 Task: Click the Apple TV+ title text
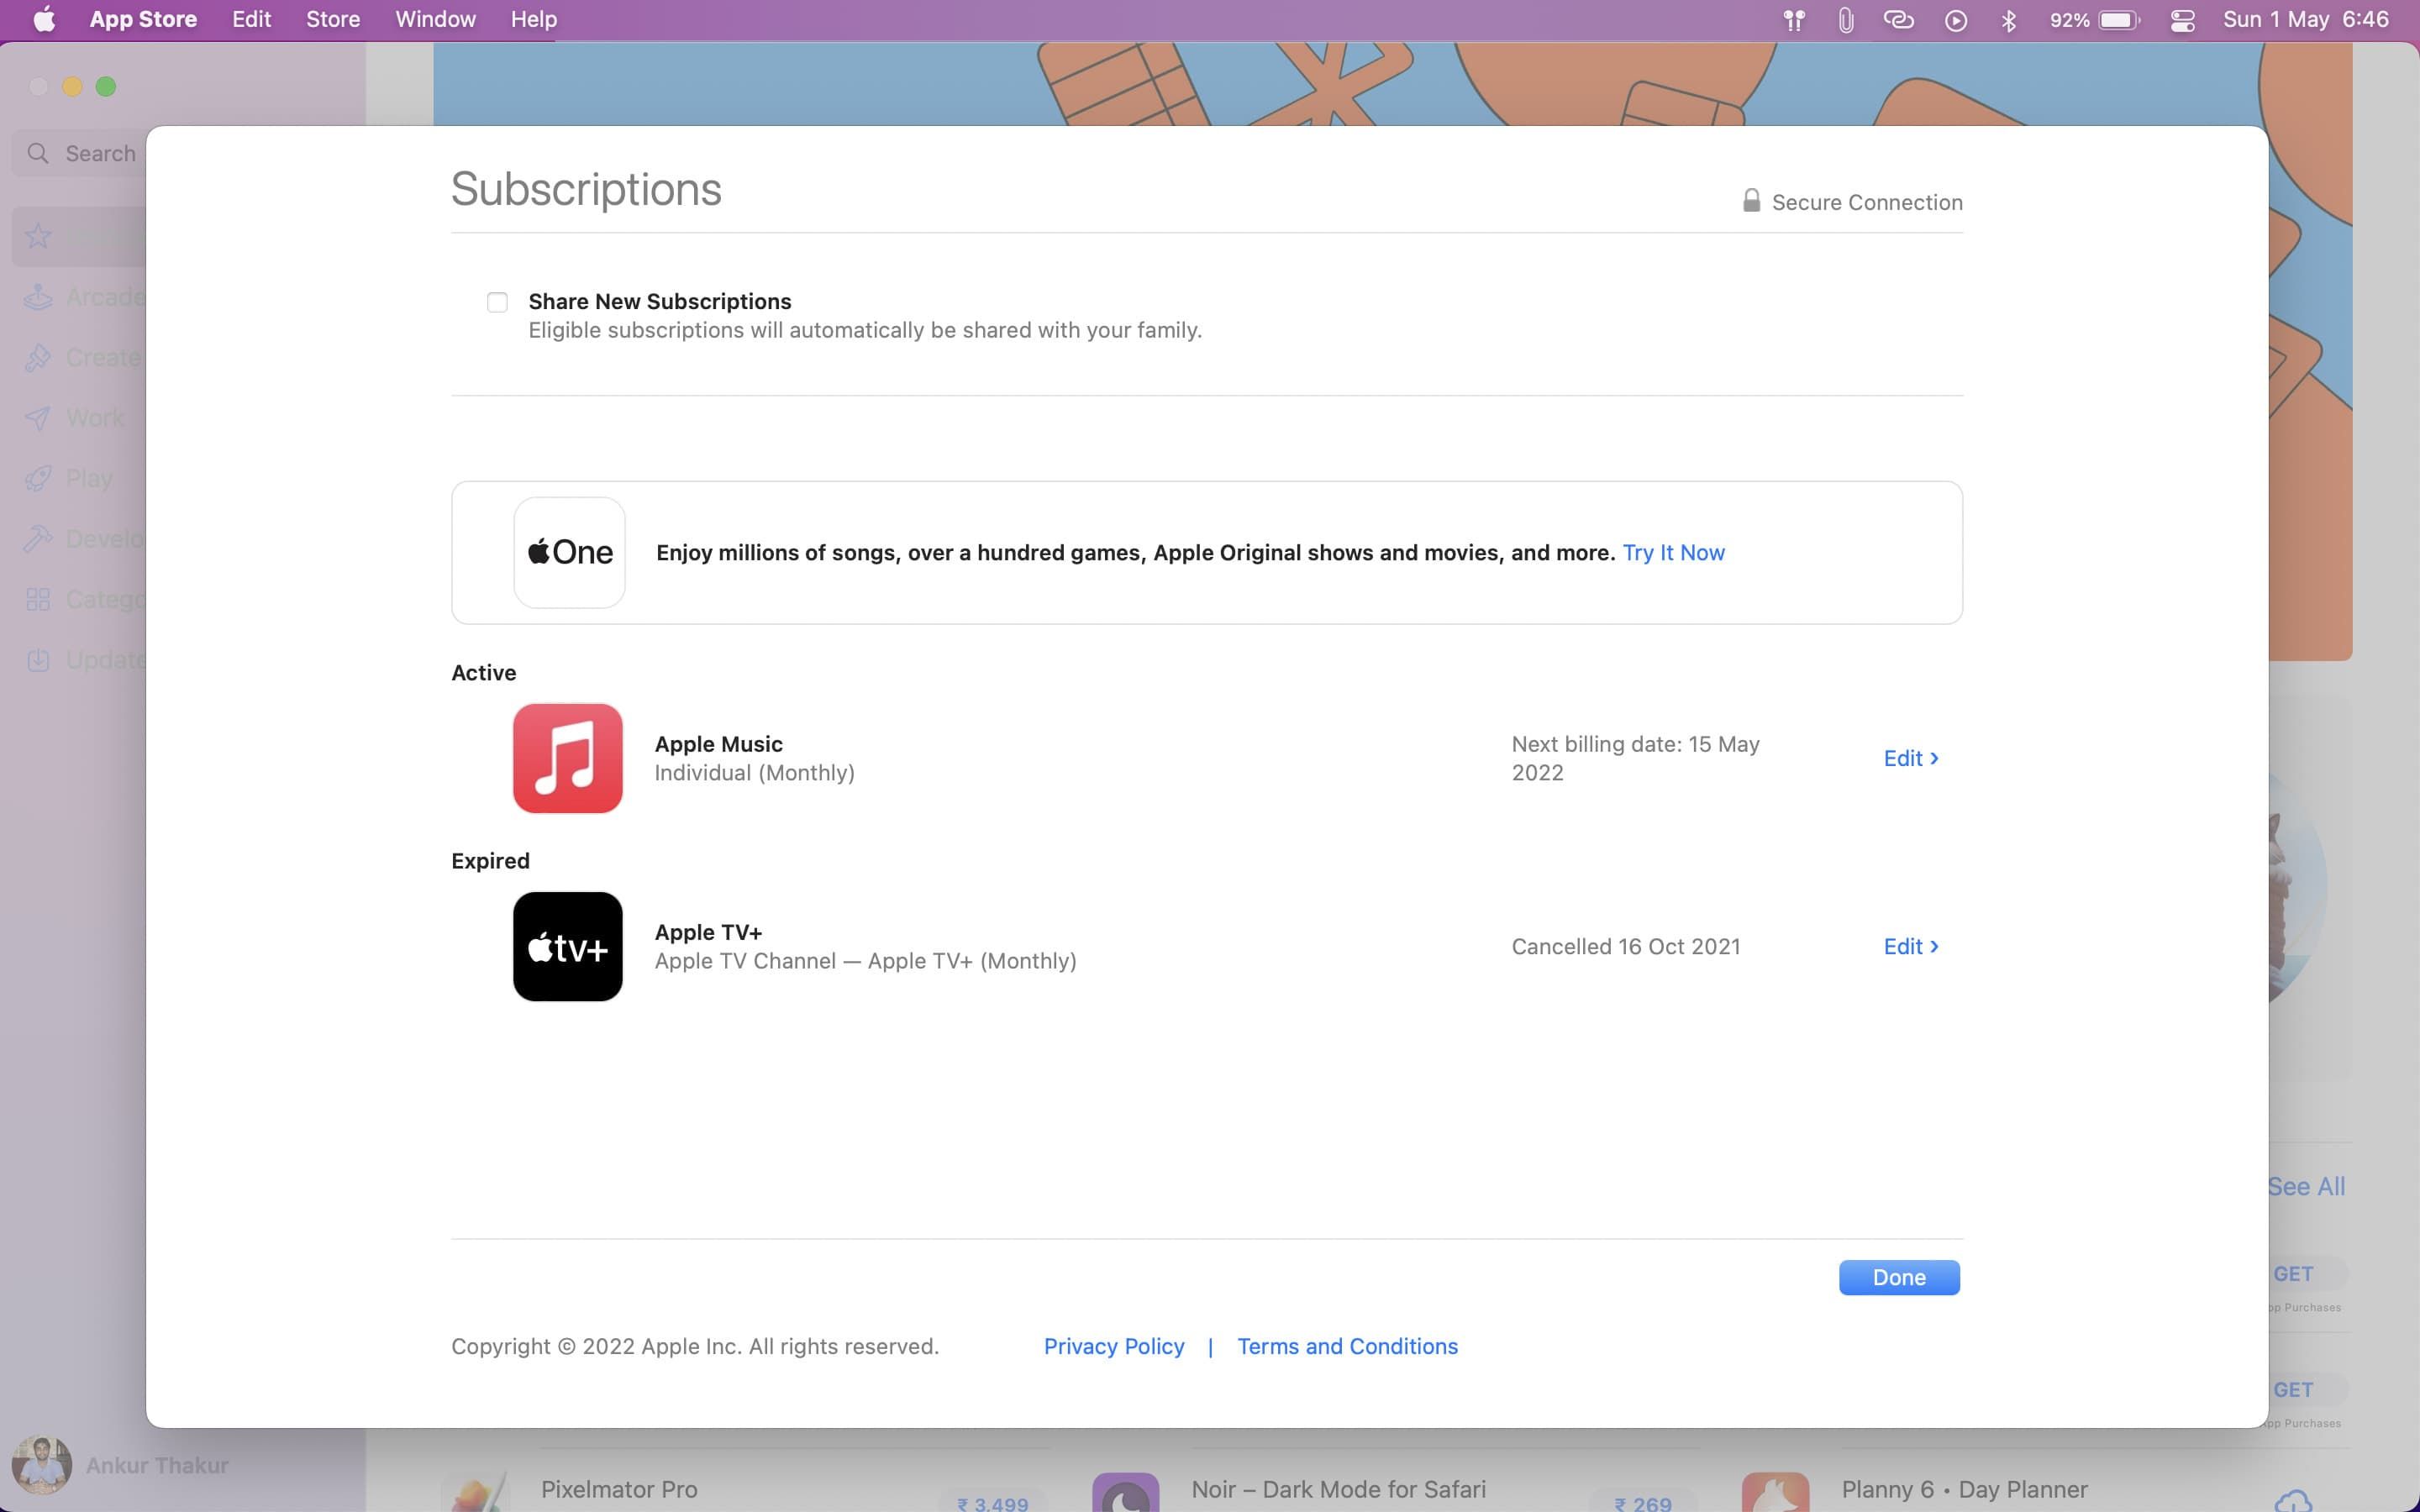click(708, 932)
